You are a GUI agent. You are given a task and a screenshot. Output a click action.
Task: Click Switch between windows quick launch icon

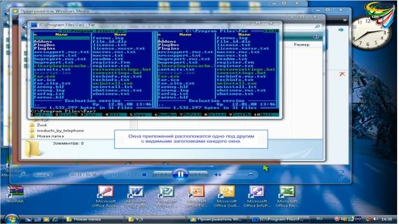point(37,219)
